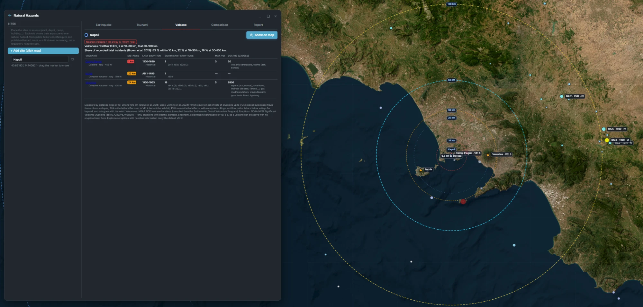
Task: Click the Deaths (Causes) column header
Action: pos(238,56)
